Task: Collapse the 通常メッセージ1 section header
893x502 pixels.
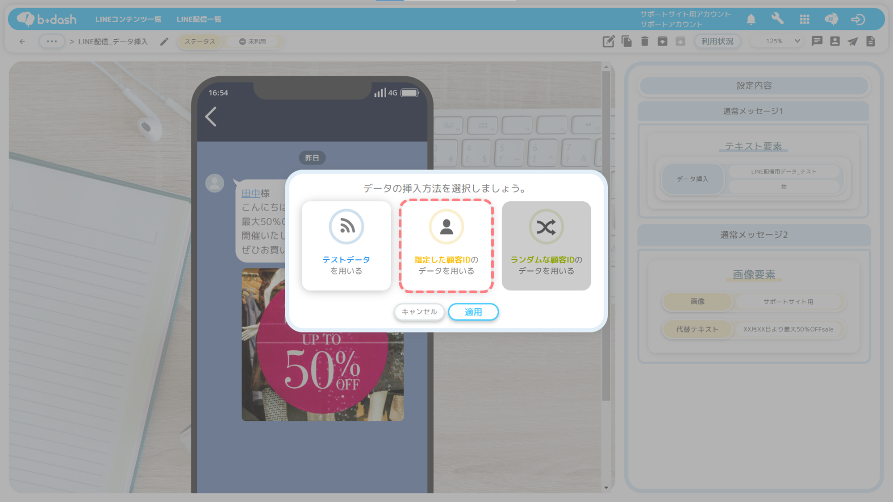Action: [x=753, y=111]
